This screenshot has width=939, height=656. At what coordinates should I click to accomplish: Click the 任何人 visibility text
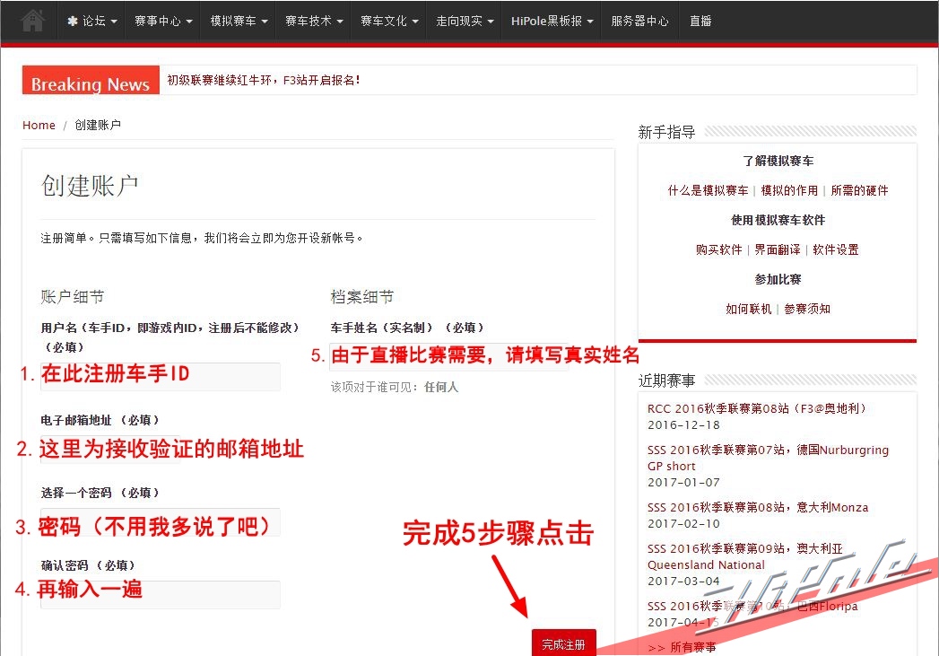pos(440,388)
